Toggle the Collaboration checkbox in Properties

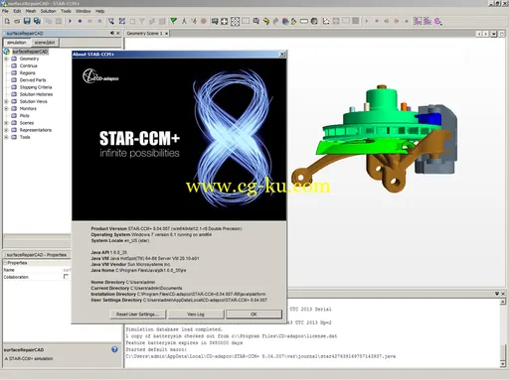[66, 277]
